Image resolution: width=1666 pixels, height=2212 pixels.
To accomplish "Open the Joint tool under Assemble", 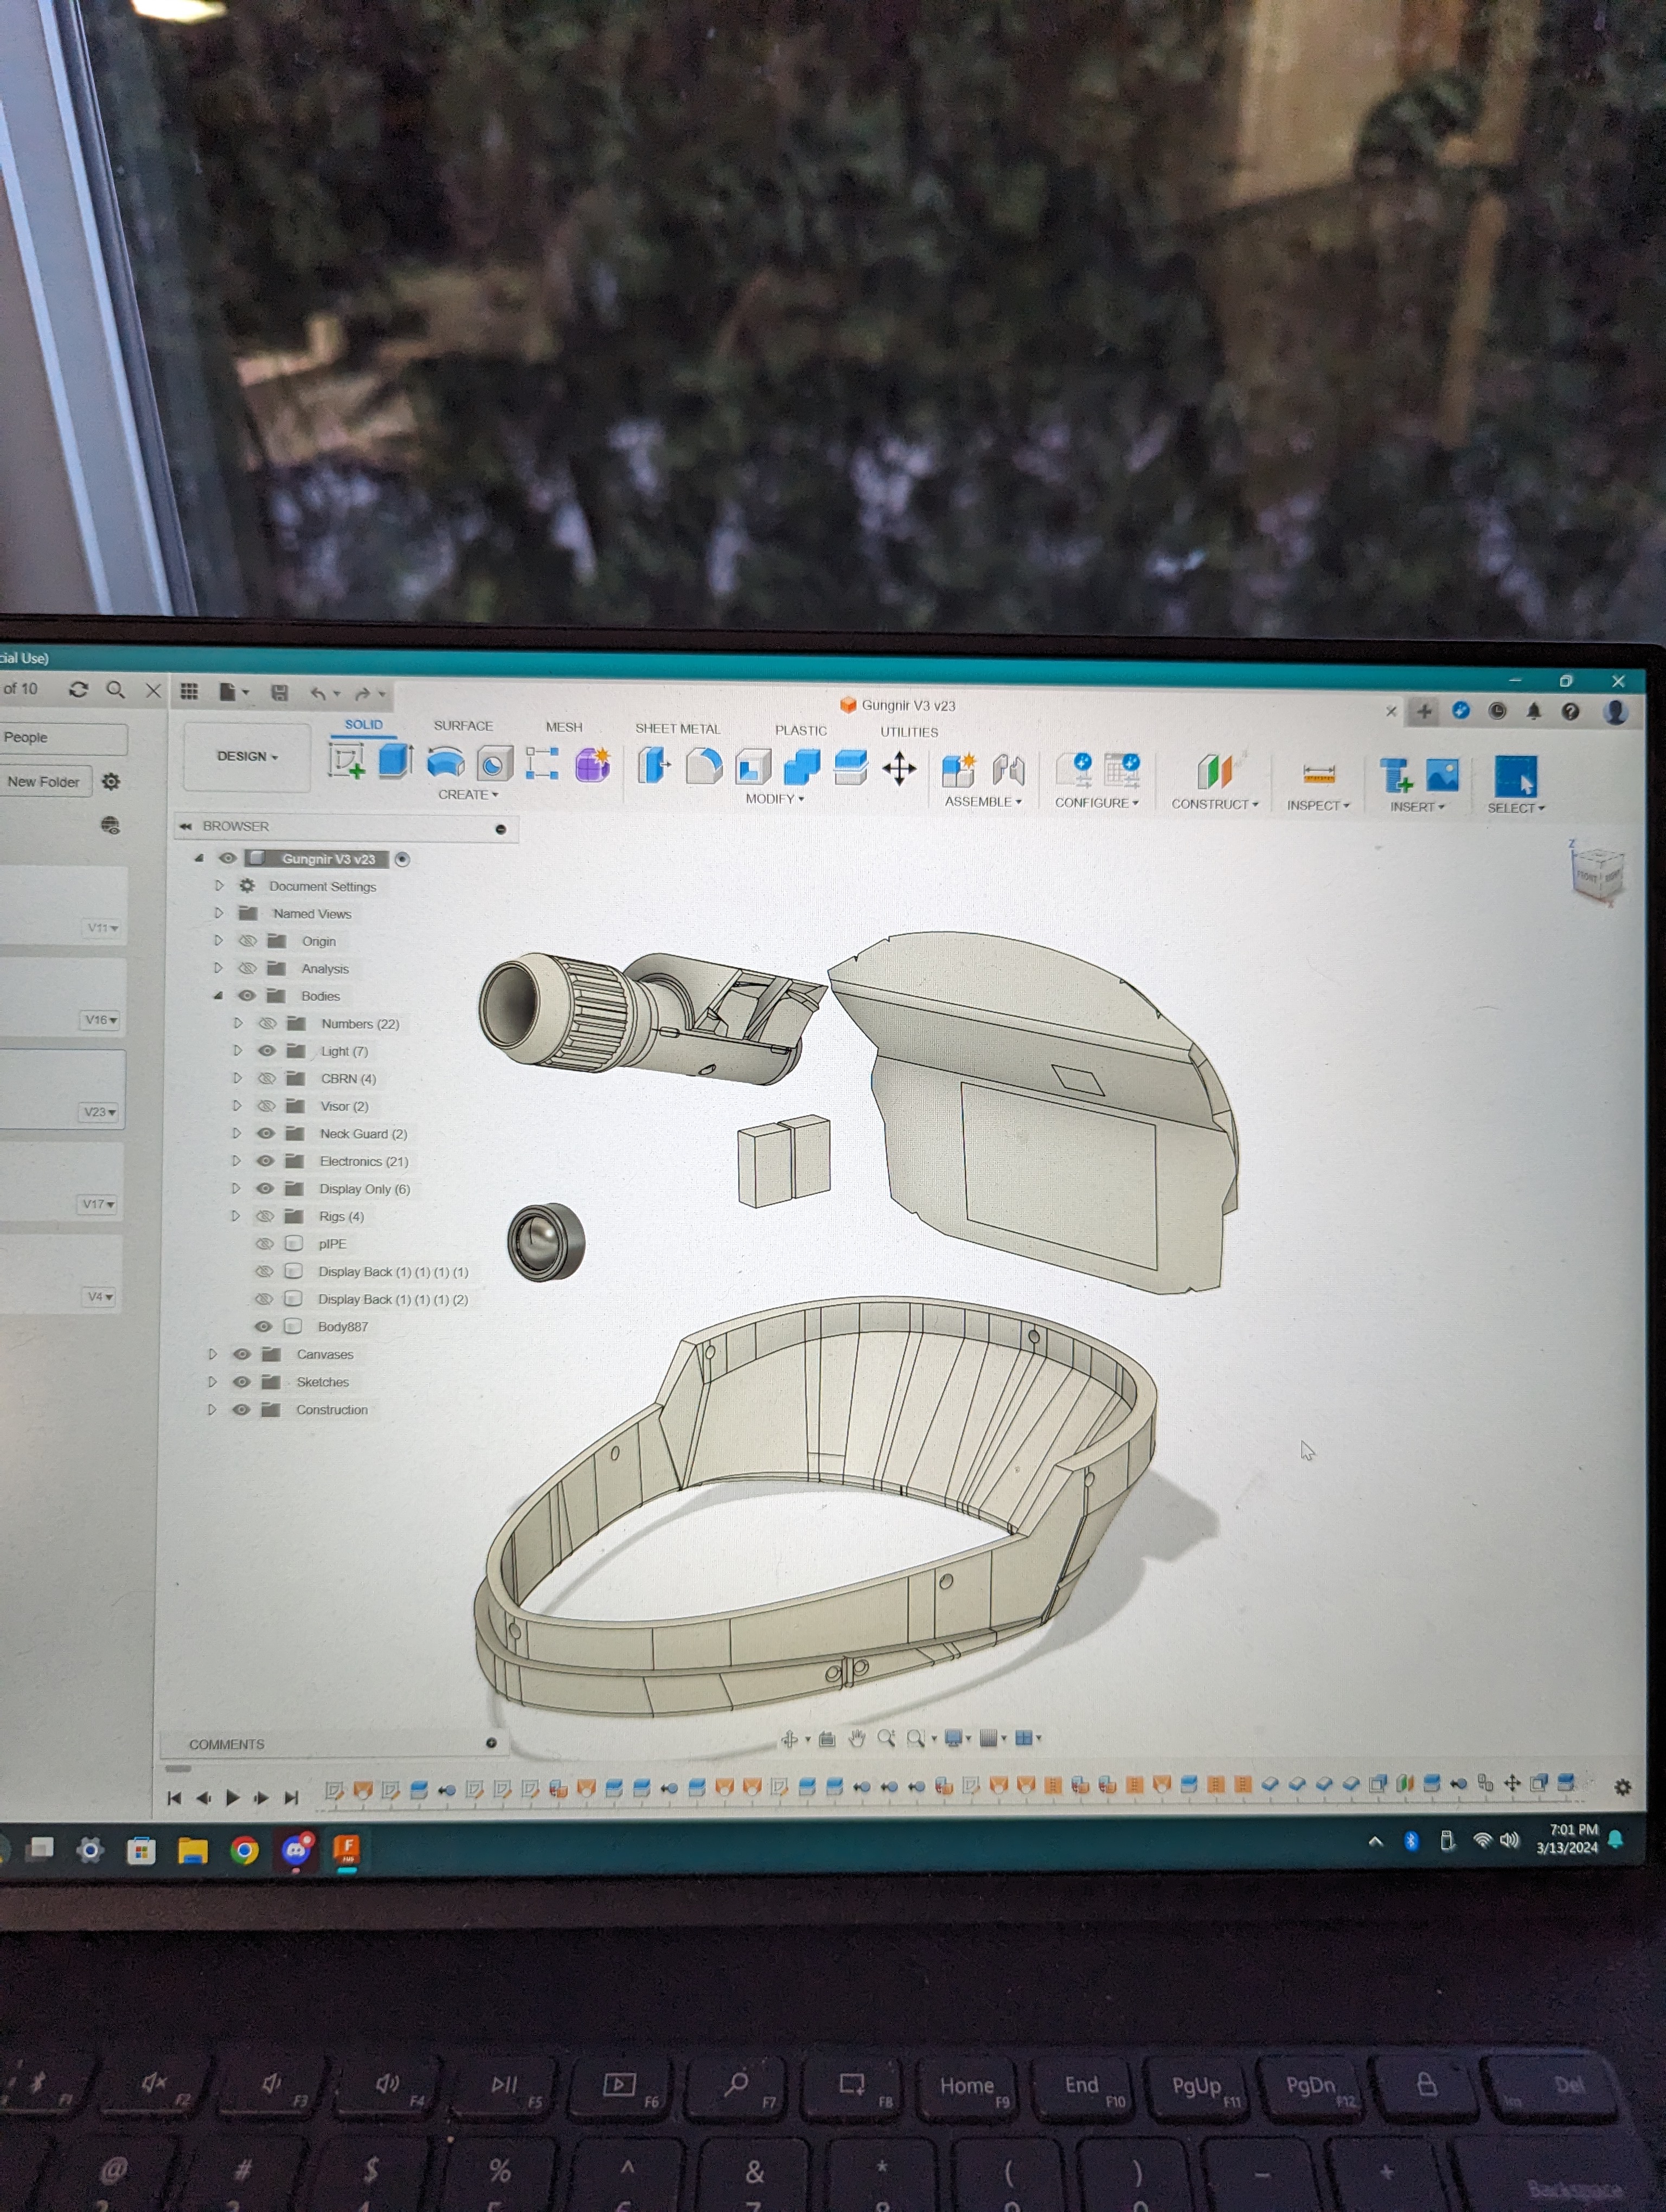I will click(1009, 770).
